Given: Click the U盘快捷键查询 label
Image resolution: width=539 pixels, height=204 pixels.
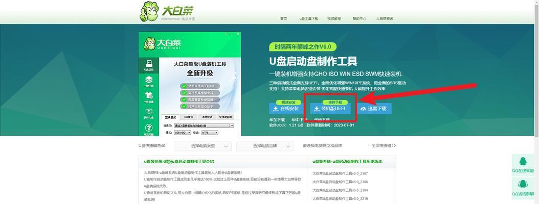Looking at the screenshot, I should pos(152,146).
